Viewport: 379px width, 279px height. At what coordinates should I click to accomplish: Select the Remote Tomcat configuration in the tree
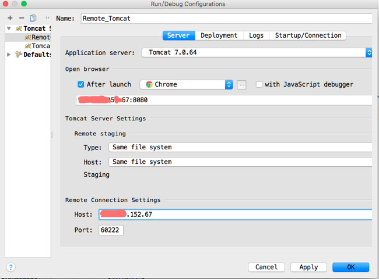(x=40, y=37)
